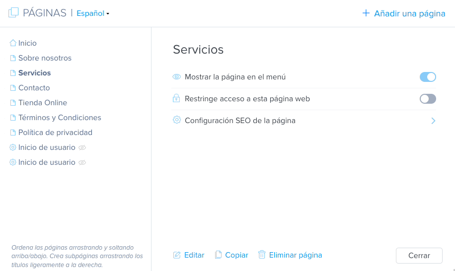Image resolution: width=455 pixels, height=271 pixels.
Task: Select the Inicio page in the list
Action: coord(27,43)
